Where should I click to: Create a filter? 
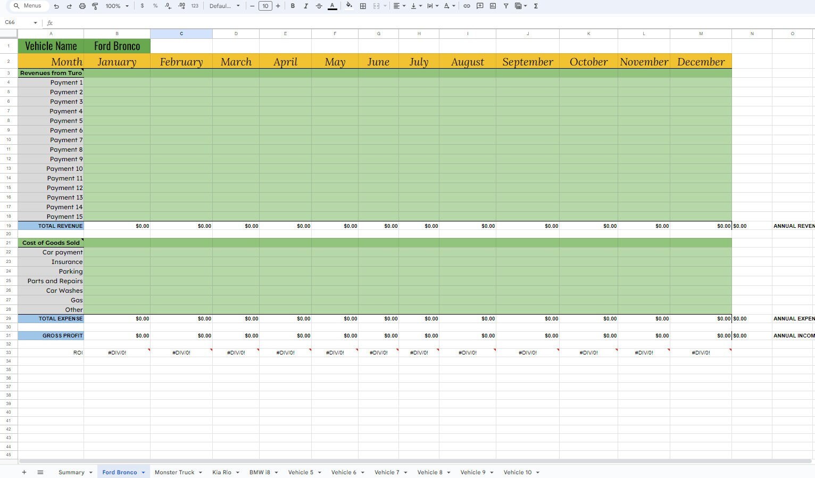click(x=505, y=6)
